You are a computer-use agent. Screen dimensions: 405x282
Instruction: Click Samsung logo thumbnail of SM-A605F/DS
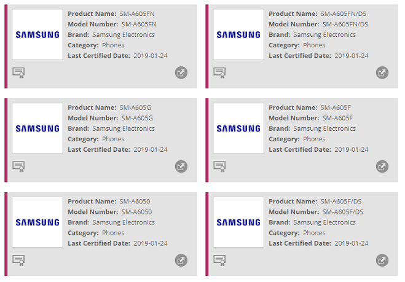tap(238, 222)
